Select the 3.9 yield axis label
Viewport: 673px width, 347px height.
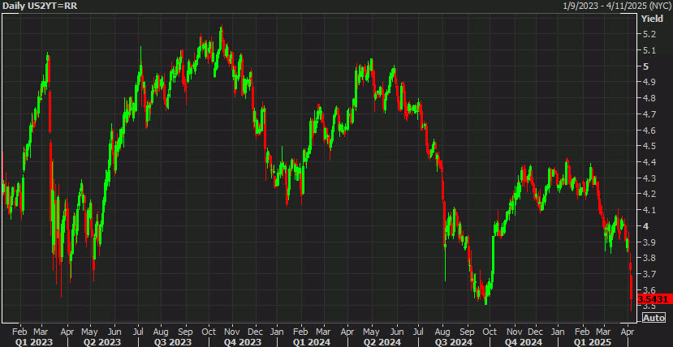648,242
